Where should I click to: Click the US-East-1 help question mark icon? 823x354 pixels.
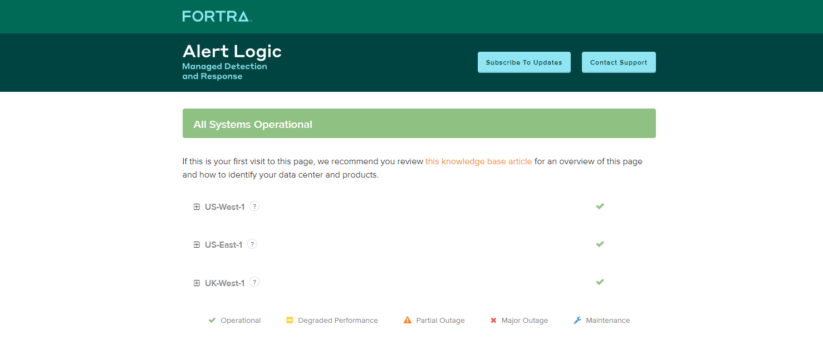252,244
